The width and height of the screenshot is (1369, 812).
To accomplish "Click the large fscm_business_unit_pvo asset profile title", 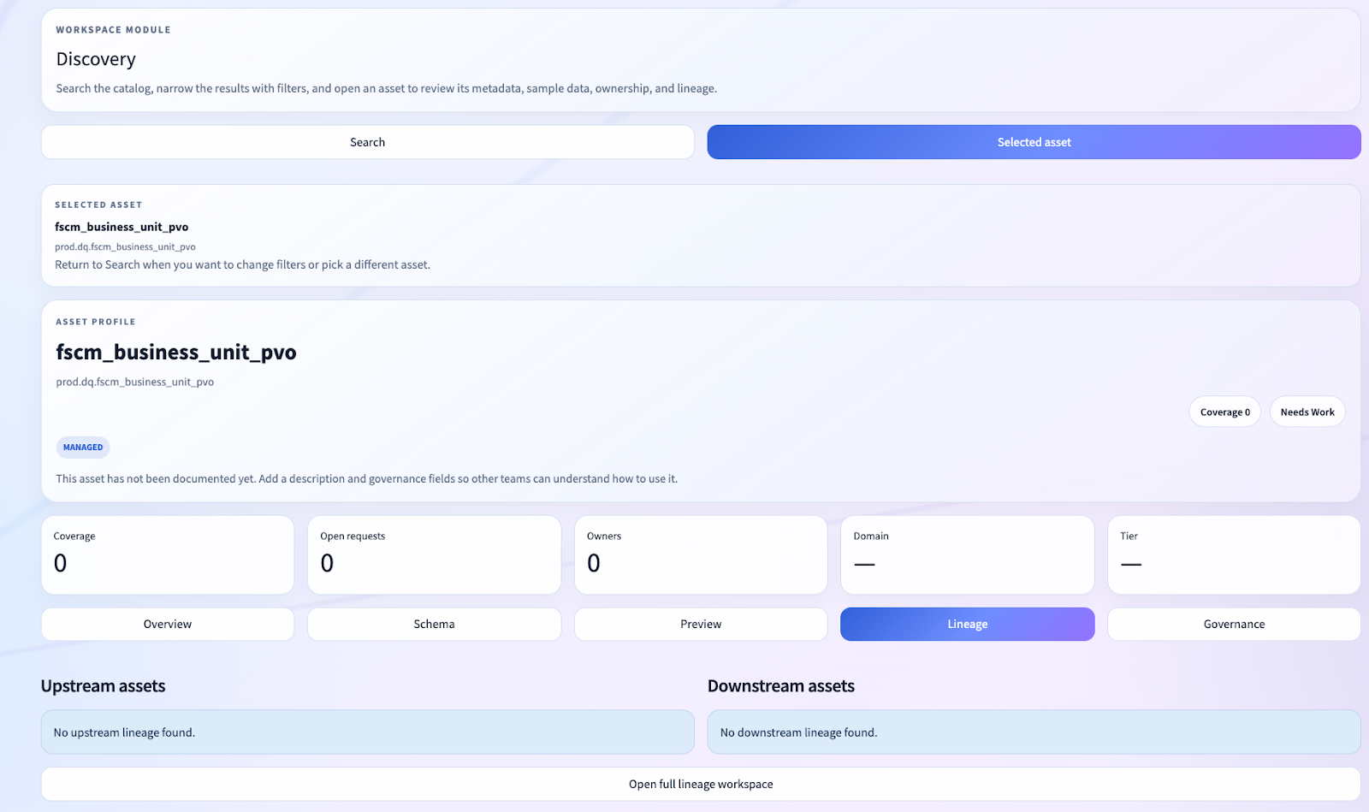I will (x=176, y=353).
